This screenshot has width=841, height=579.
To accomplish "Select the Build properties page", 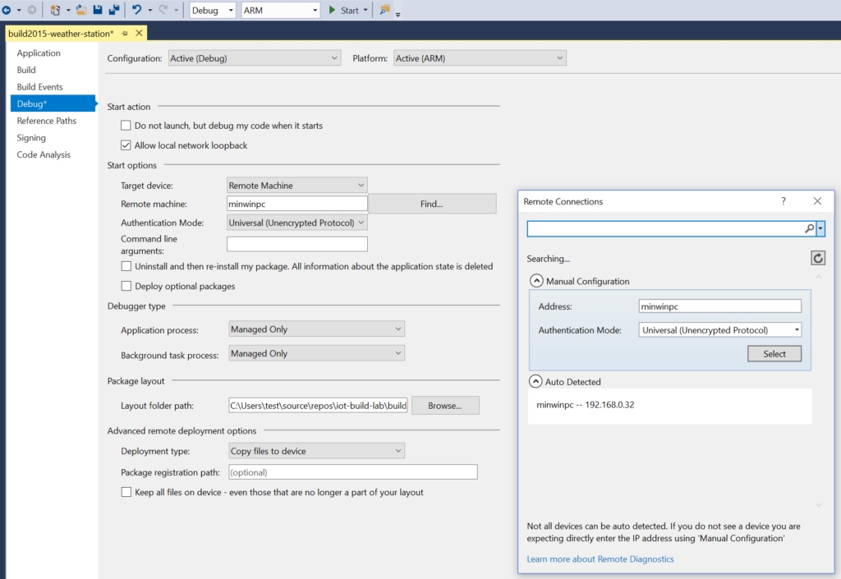I will [x=26, y=70].
